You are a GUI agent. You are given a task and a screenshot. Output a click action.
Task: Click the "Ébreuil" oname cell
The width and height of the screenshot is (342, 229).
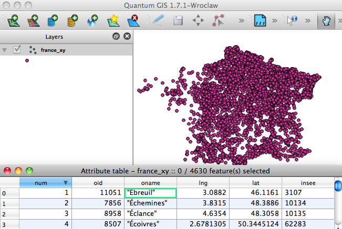coord(150,193)
